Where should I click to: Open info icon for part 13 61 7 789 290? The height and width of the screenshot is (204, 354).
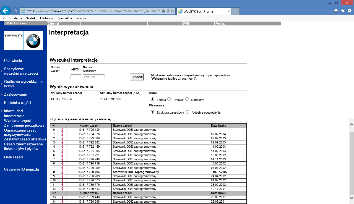tap(62, 202)
